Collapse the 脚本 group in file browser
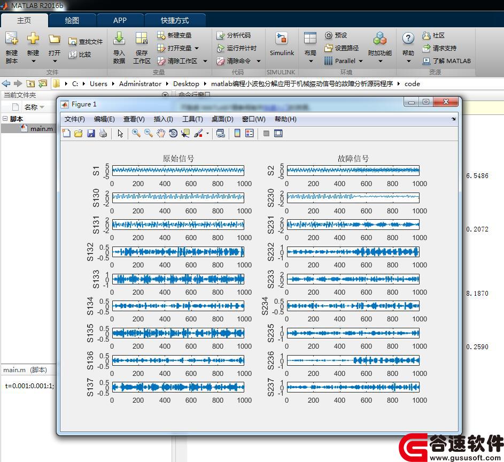 coord(5,119)
